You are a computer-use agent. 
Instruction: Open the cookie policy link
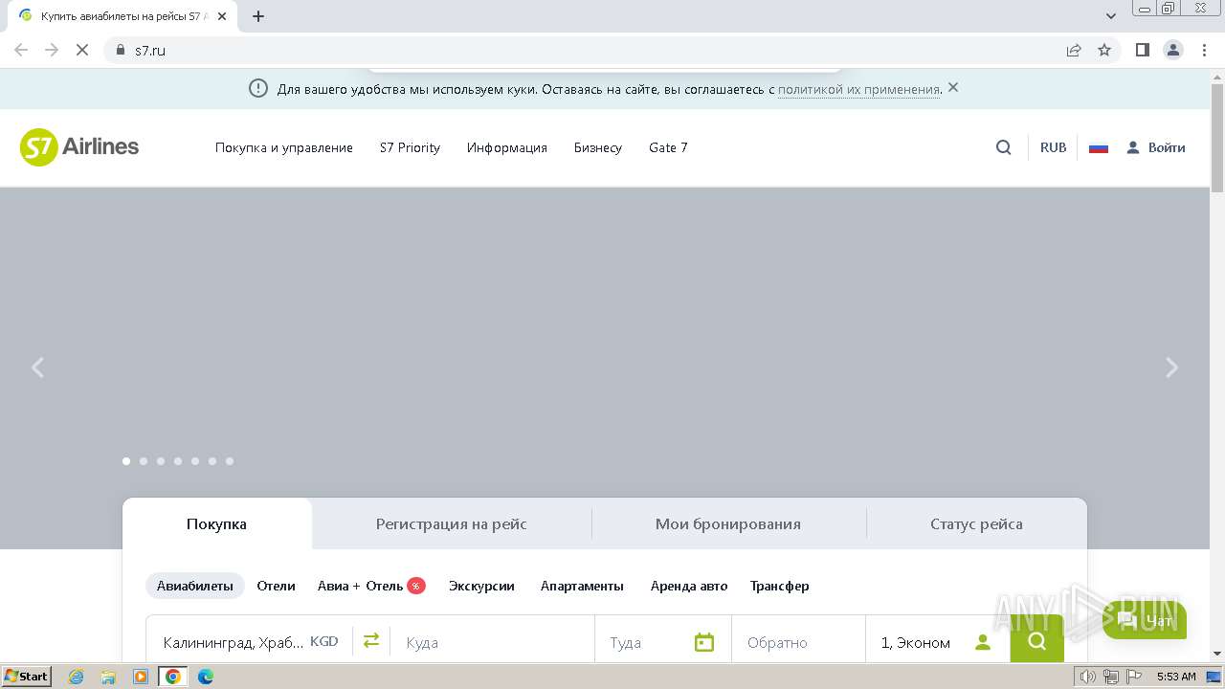(x=858, y=89)
